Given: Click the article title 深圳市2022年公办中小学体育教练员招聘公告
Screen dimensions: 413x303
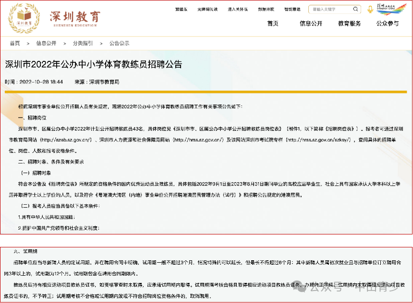Looking at the screenshot, I should point(94,64).
